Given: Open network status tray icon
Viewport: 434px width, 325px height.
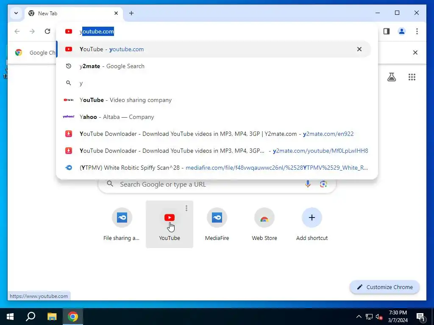Looking at the screenshot, I should pyautogui.click(x=369, y=317).
